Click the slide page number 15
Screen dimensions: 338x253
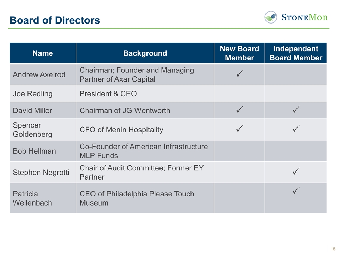pyautogui.click(x=333, y=249)
